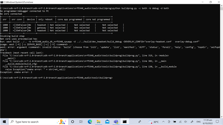Click the cmd window scrollbar up arrow
This screenshot has height=125, width=223.
222,6
